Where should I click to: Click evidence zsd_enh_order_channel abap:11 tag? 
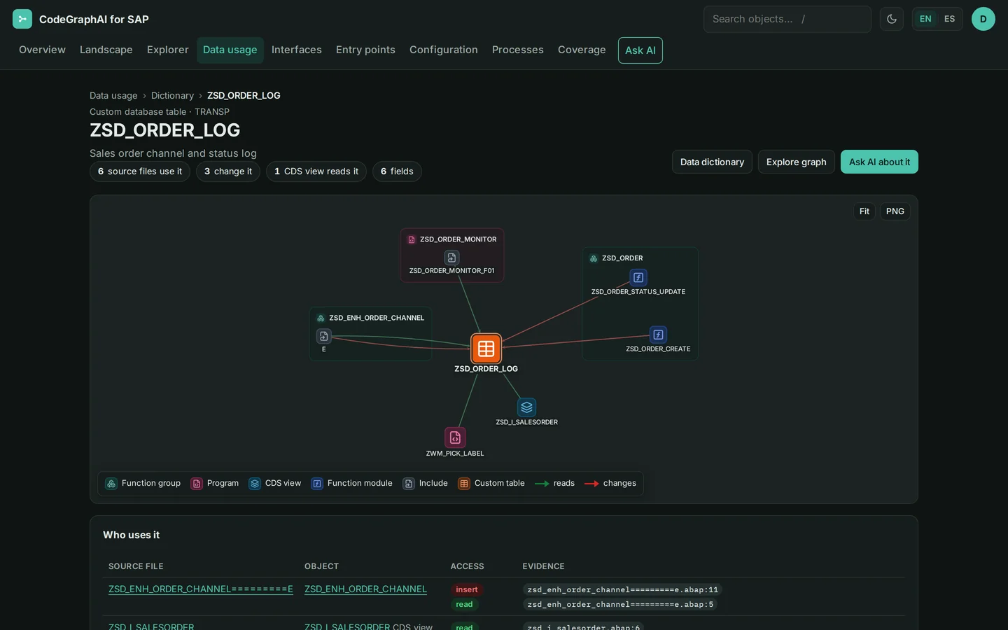622,589
